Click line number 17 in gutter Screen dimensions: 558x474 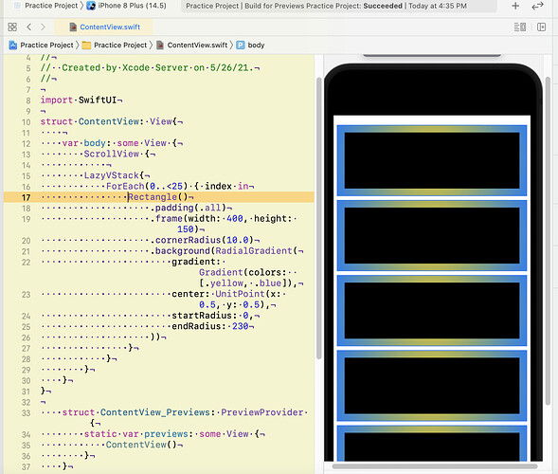coord(26,197)
